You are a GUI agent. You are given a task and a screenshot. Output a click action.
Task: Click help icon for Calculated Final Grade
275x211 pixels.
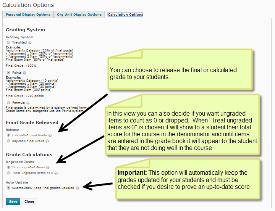coord(50,135)
